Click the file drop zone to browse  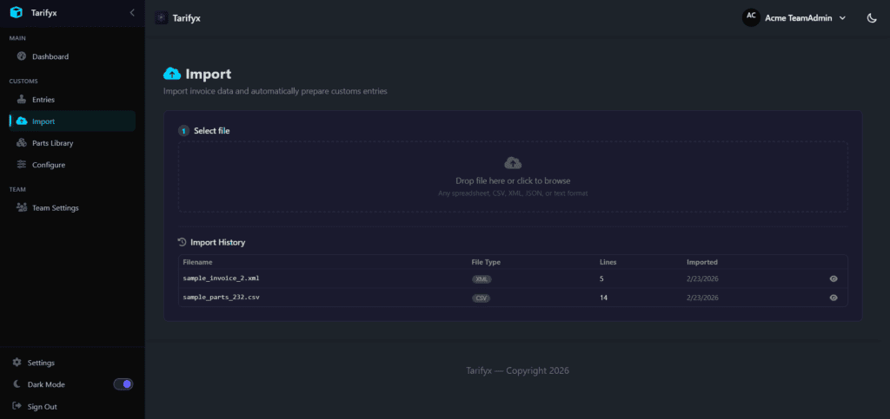tap(513, 177)
